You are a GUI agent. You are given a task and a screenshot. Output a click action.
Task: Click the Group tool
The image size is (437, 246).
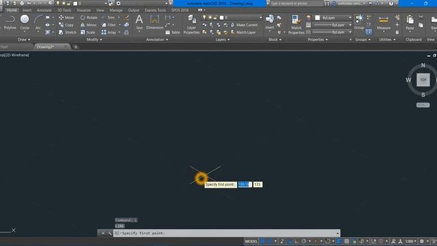tap(359, 23)
